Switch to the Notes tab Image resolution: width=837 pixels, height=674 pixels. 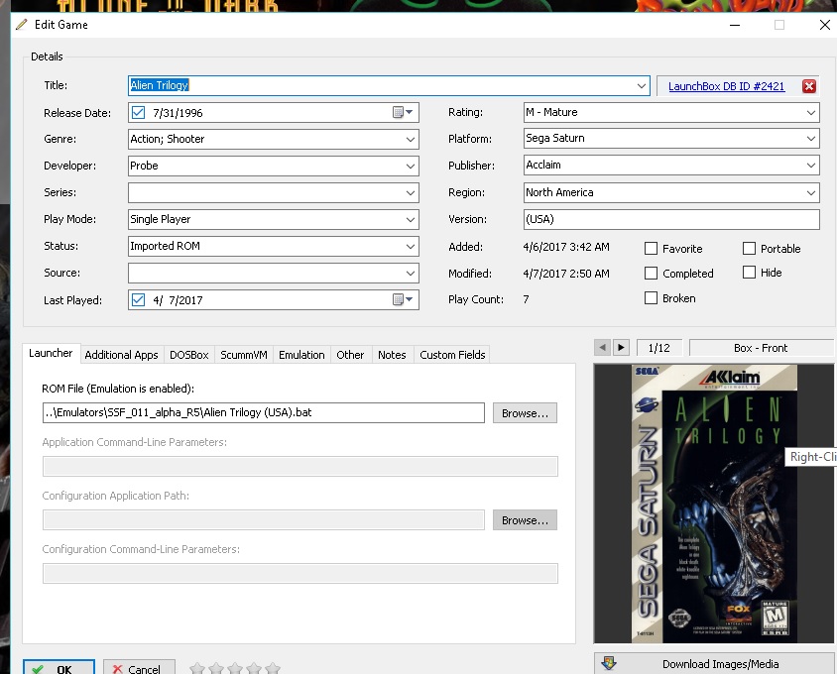392,355
